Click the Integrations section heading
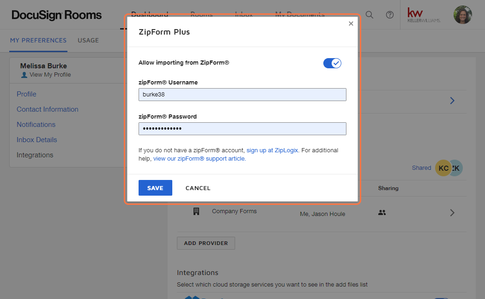 pos(198,273)
